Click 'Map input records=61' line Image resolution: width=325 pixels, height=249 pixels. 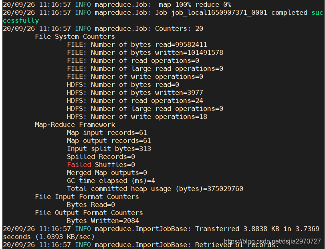[x=107, y=133]
